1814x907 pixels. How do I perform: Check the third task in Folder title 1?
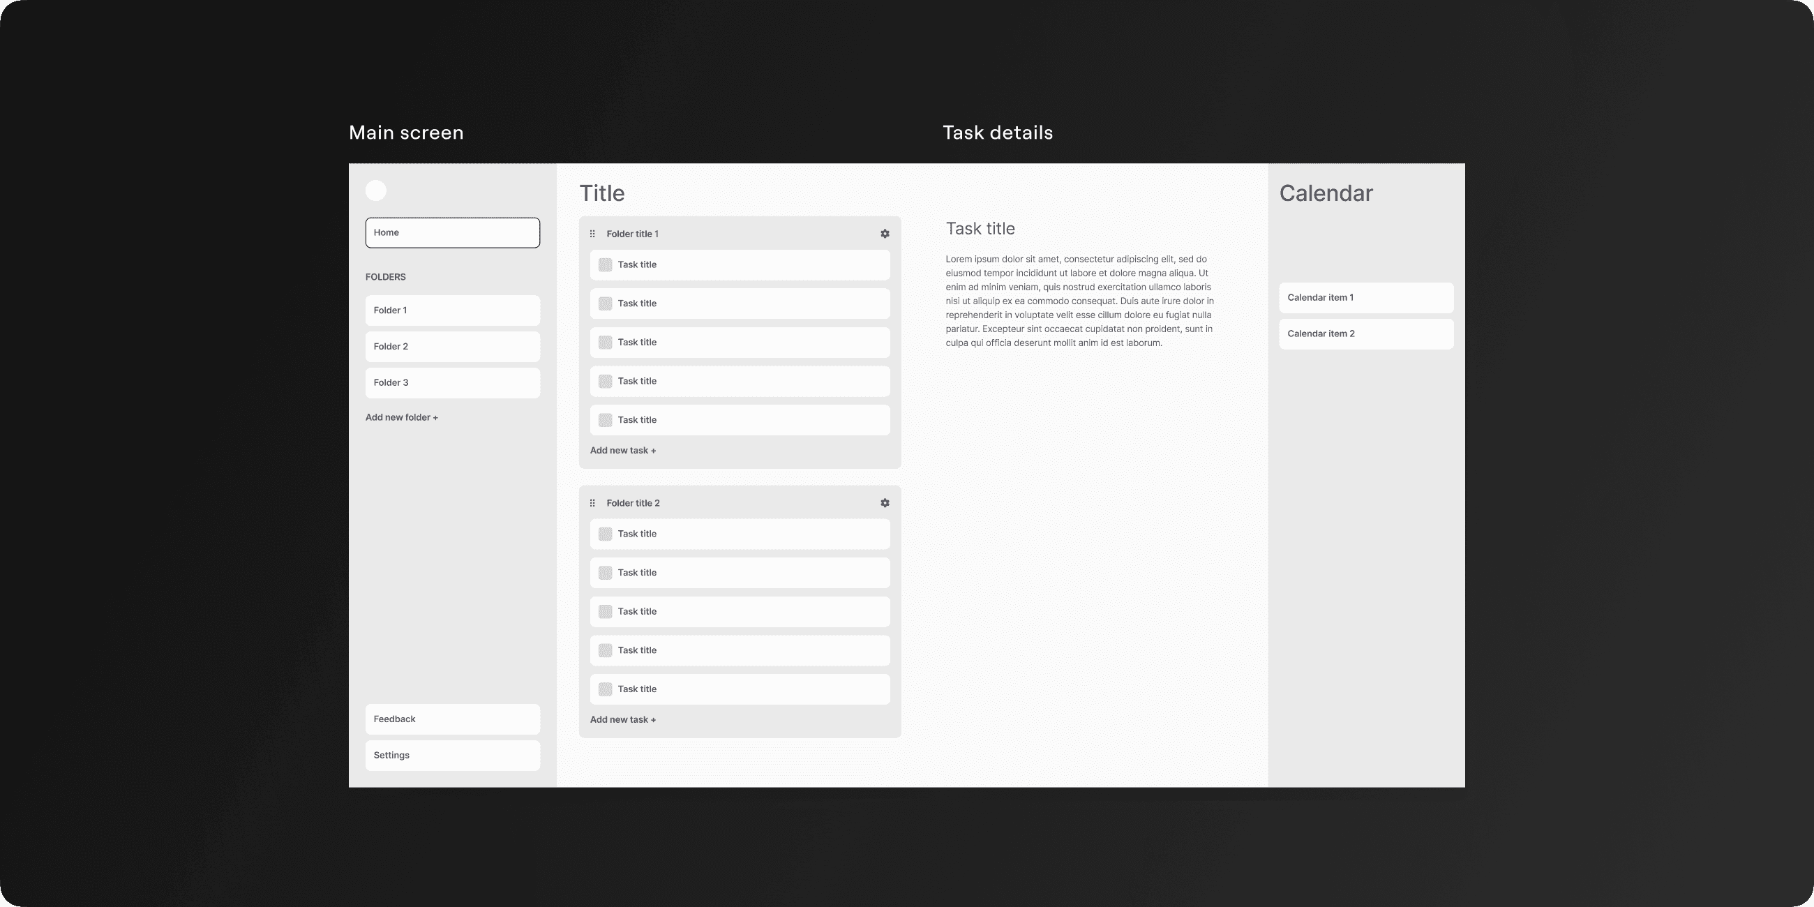click(x=605, y=343)
